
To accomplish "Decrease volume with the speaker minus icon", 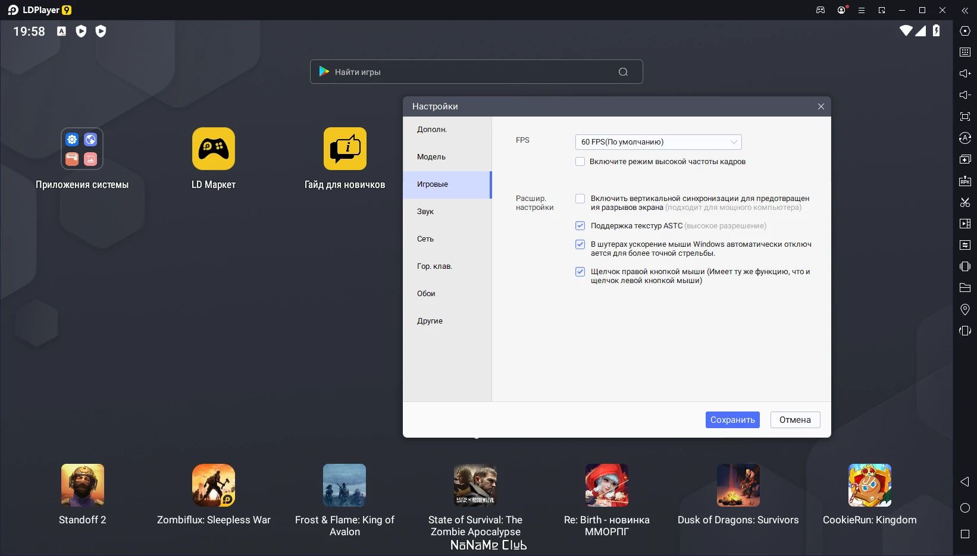I will (965, 95).
